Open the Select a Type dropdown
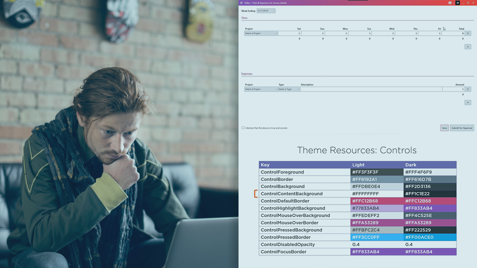Image resolution: width=477 pixels, height=268 pixels. click(289, 89)
